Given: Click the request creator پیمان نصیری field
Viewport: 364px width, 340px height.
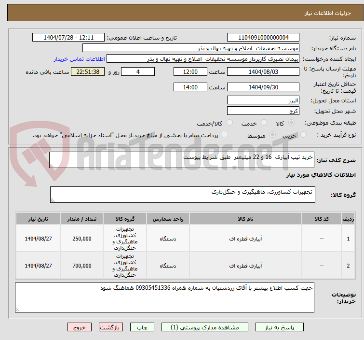Looking at the screenshot, I should point(203,59).
